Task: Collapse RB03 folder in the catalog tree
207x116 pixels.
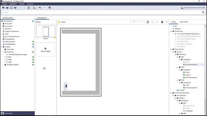Action: coord(178,80)
